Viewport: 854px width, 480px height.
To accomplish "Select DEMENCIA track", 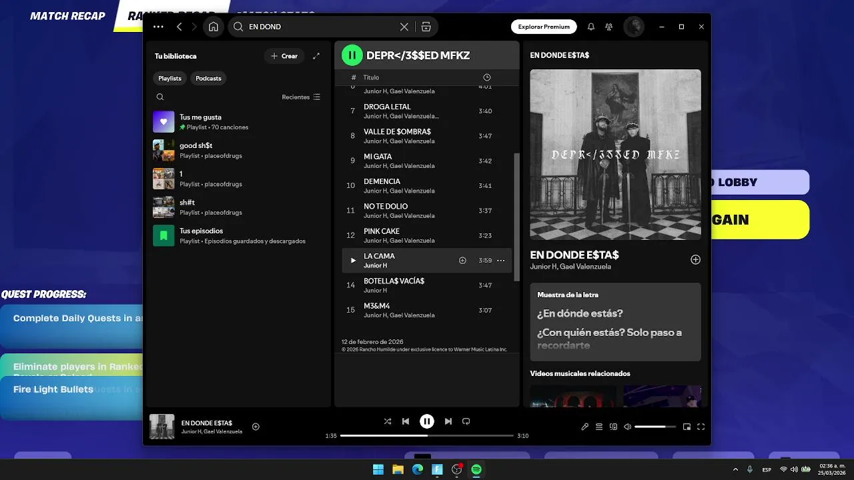I will (x=426, y=185).
